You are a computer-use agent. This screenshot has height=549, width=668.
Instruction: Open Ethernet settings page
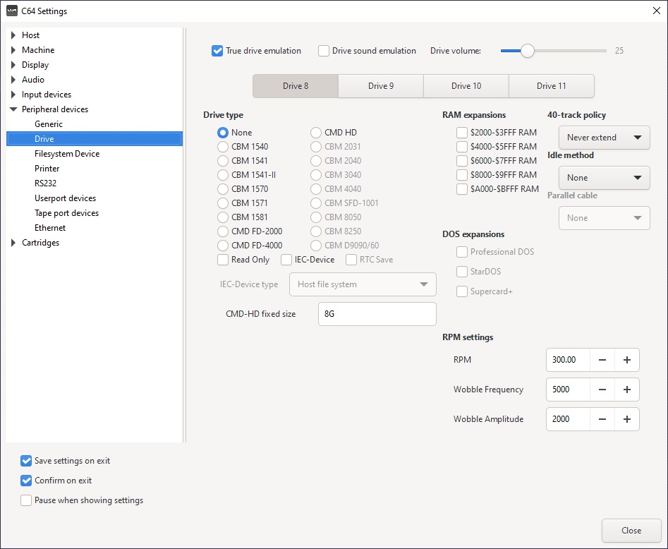click(x=50, y=228)
